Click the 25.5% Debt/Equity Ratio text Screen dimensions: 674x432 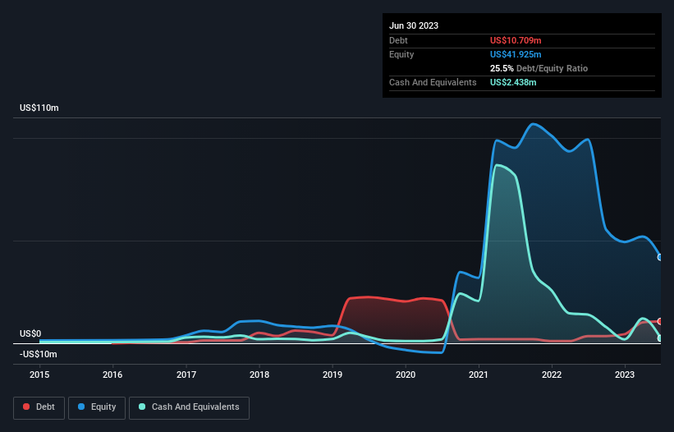(539, 68)
